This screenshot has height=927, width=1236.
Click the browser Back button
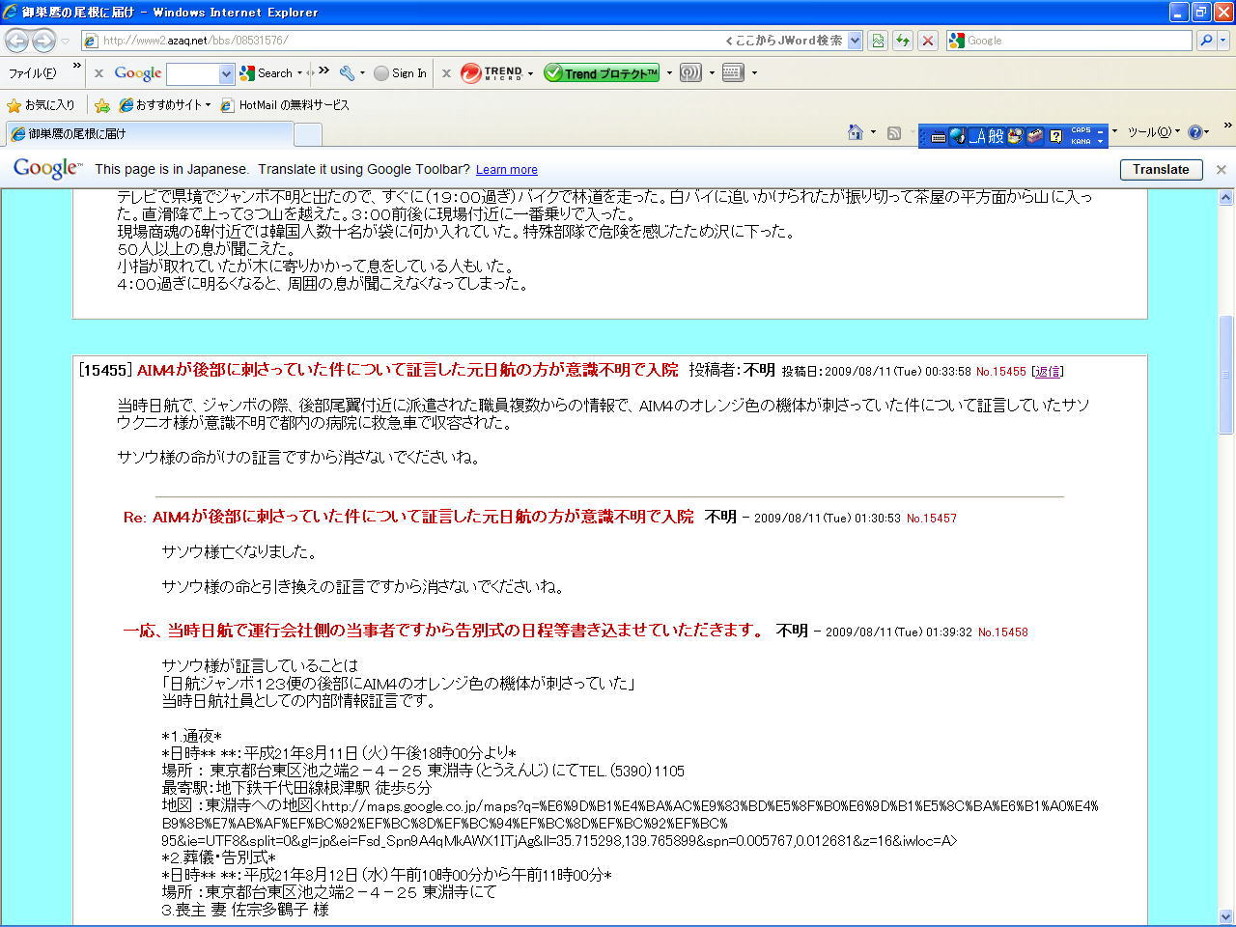point(16,41)
